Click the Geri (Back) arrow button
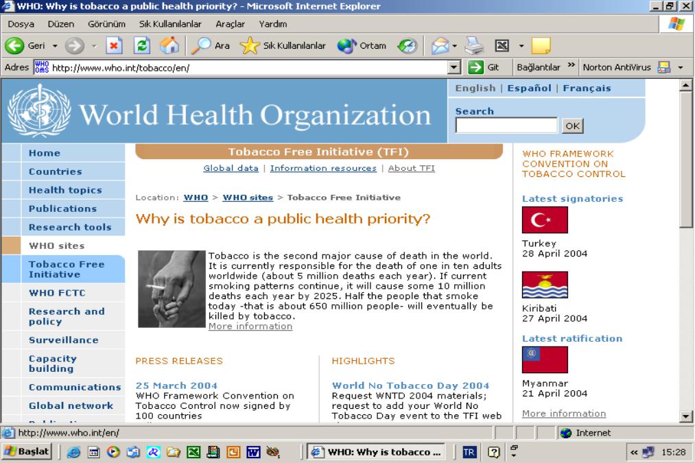Image resolution: width=695 pixels, height=463 pixels. click(14, 46)
